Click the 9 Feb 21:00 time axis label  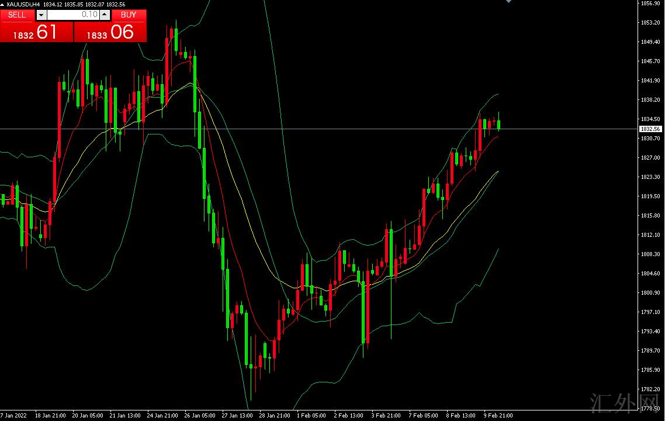(x=497, y=416)
